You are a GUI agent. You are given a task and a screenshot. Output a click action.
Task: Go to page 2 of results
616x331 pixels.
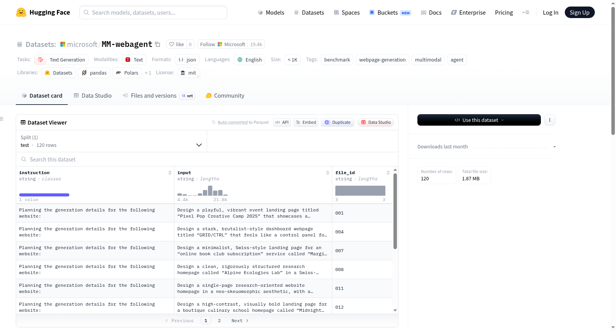[x=219, y=321]
